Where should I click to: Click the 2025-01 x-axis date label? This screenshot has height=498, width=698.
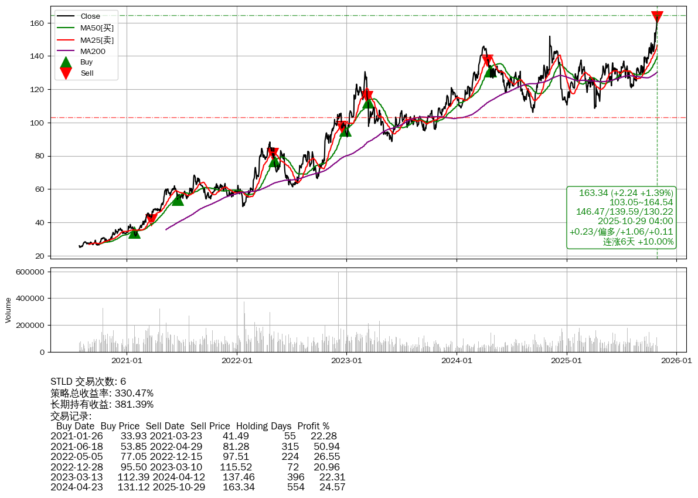[x=566, y=361]
